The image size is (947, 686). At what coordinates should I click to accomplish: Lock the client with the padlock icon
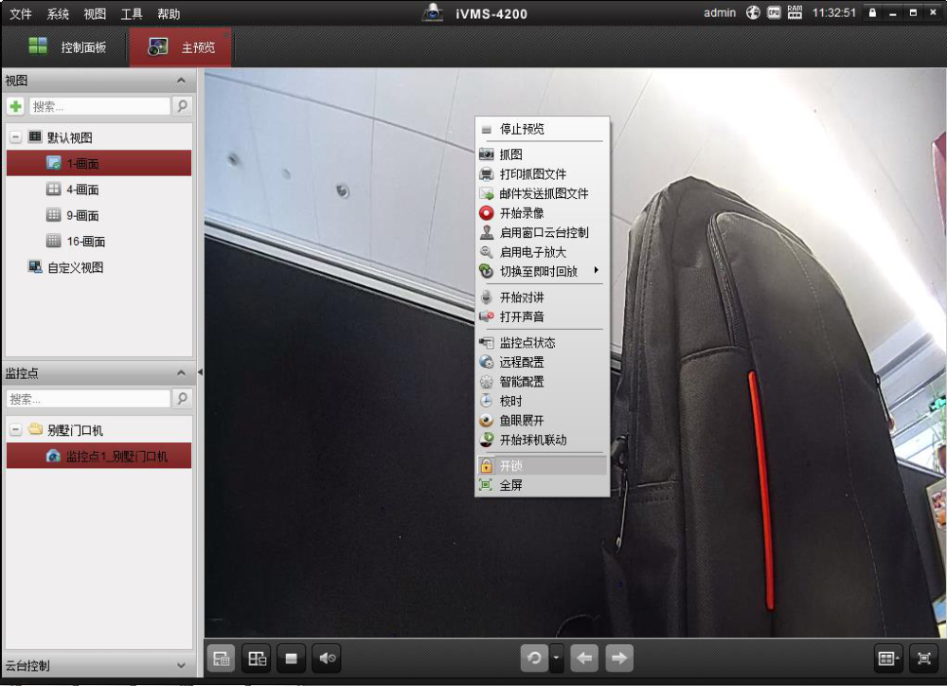coord(872,12)
